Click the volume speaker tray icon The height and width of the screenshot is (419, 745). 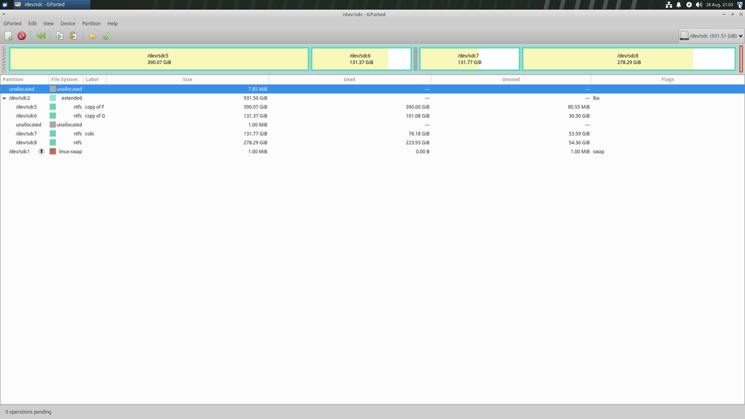click(698, 5)
